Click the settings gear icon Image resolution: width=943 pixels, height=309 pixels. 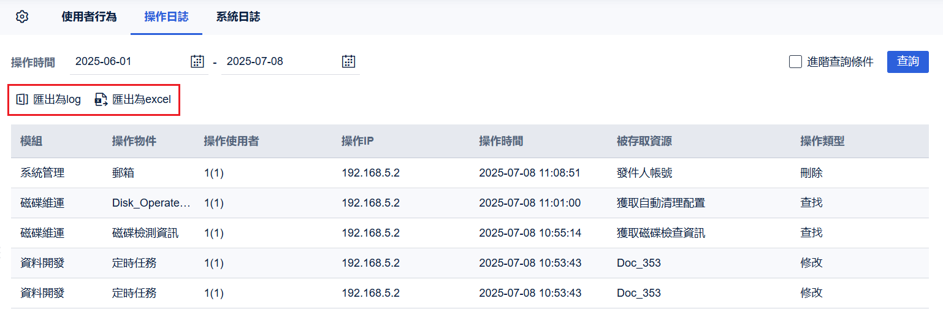[22, 17]
